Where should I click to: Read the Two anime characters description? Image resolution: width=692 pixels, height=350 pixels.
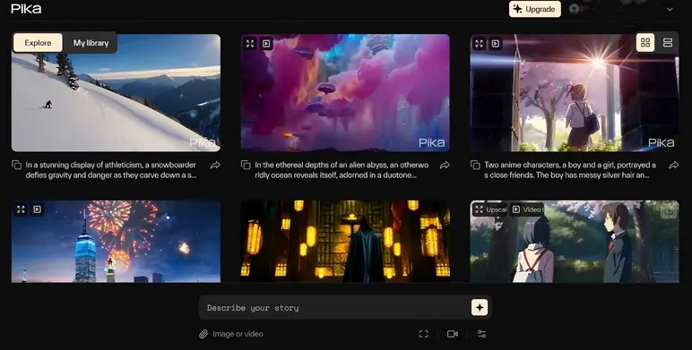(x=570, y=170)
